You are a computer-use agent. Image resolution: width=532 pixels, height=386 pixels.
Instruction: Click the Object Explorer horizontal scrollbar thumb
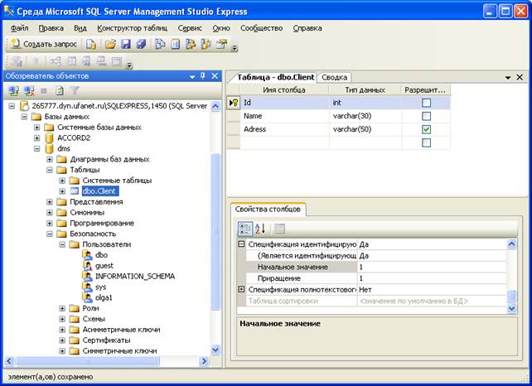coord(87,361)
